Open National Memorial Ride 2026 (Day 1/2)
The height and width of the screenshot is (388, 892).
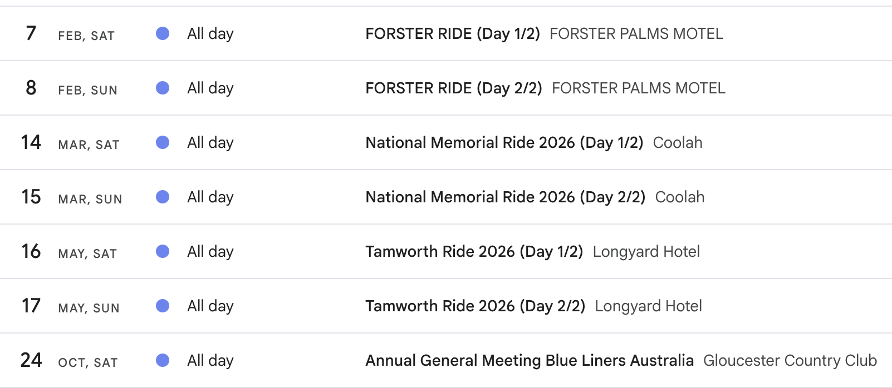504,143
